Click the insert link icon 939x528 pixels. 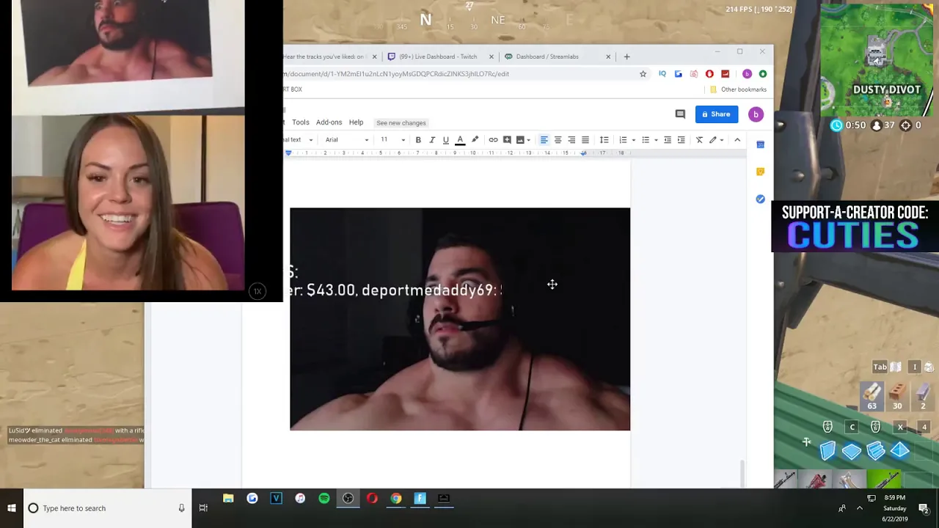pos(493,140)
